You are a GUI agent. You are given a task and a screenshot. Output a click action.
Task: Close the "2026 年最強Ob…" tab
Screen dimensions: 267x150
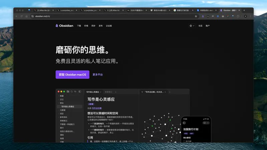(x=146, y=10)
